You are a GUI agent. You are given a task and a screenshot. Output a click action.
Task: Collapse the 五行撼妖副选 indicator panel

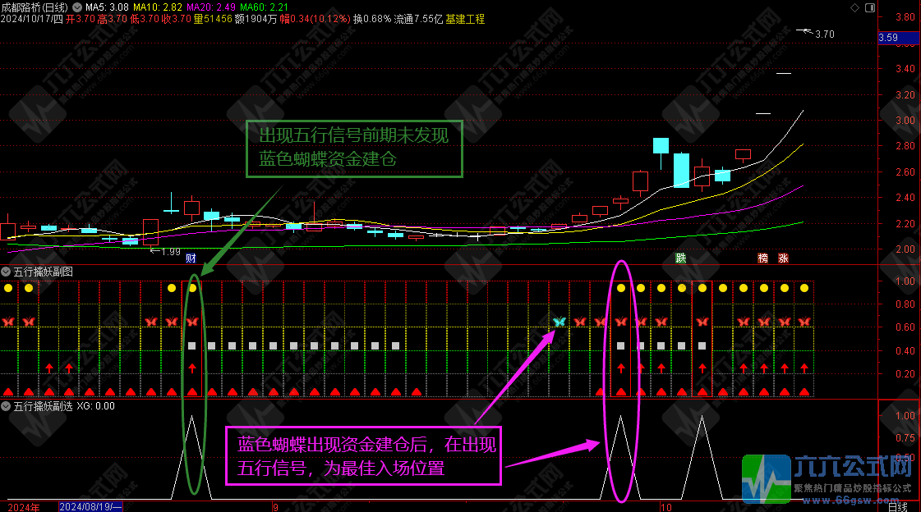coord(7,406)
